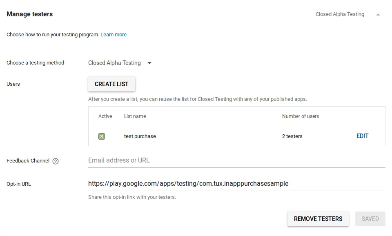Image resolution: width=392 pixels, height=236 pixels.
Task: Collapse the Manage testers panel arrow
Action: tap(378, 14)
